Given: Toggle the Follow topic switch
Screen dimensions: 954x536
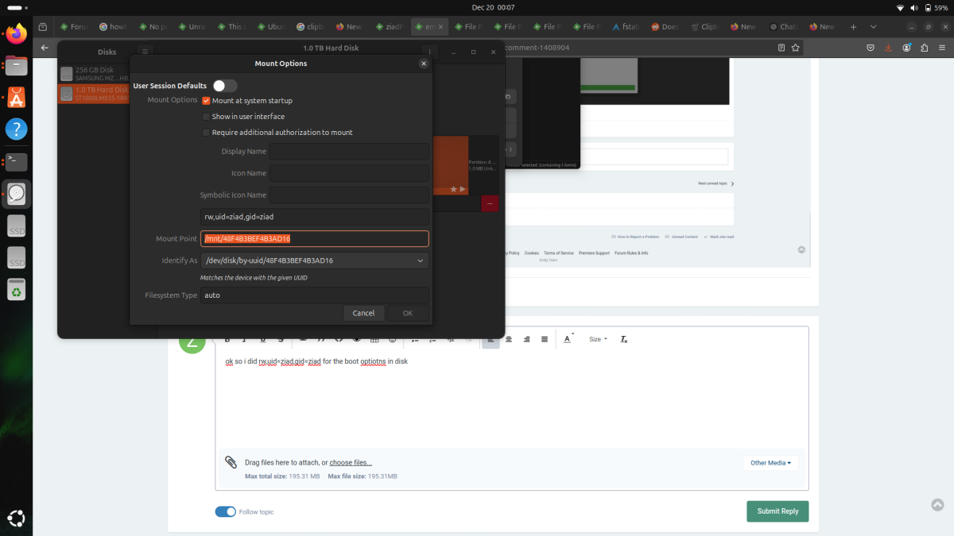Looking at the screenshot, I should (x=226, y=511).
